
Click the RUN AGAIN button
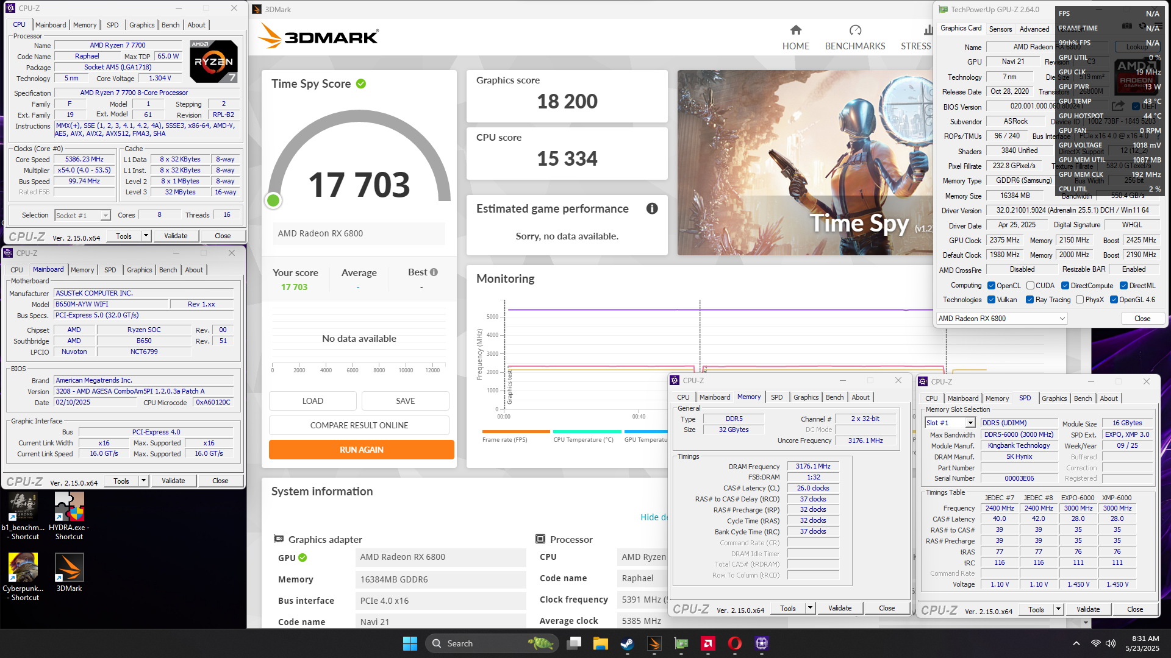pyautogui.click(x=362, y=450)
